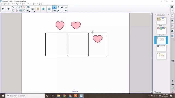
Task: Open the Properties tab icon
Action: 172,31
